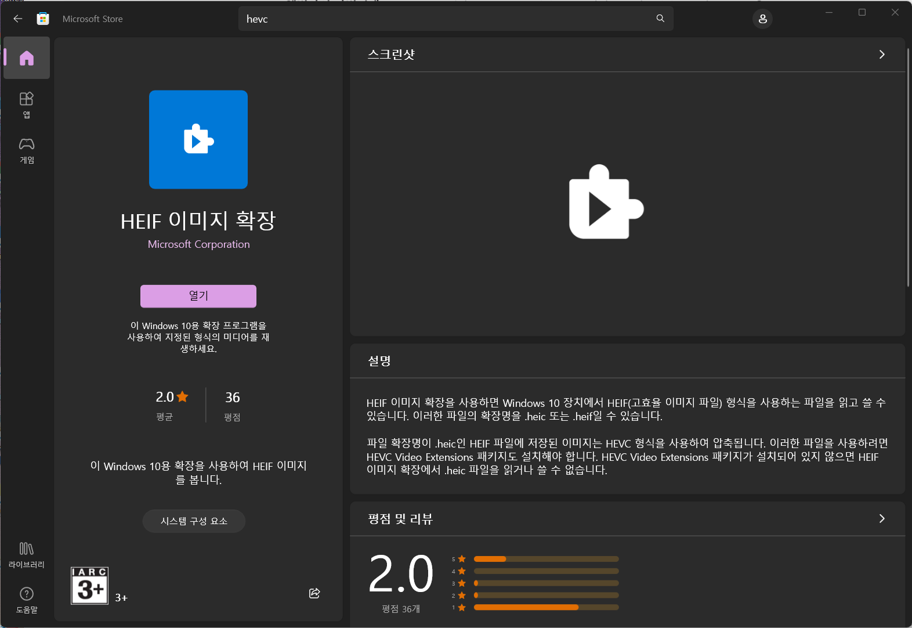
Task: Expand the 평점 및 리뷰 section chevron
Action: click(x=882, y=519)
